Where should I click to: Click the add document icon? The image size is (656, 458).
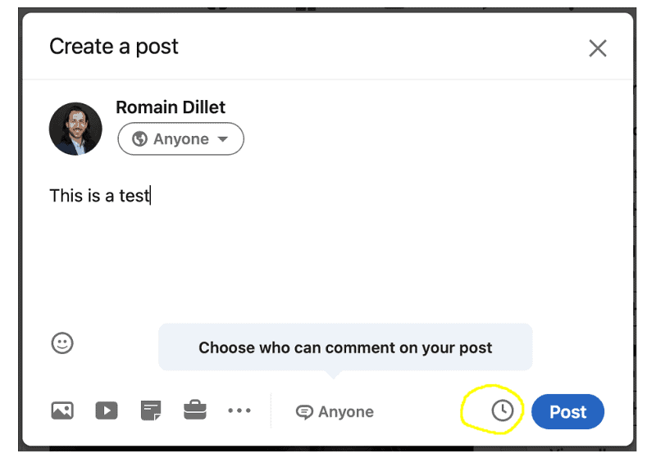[151, 410]
